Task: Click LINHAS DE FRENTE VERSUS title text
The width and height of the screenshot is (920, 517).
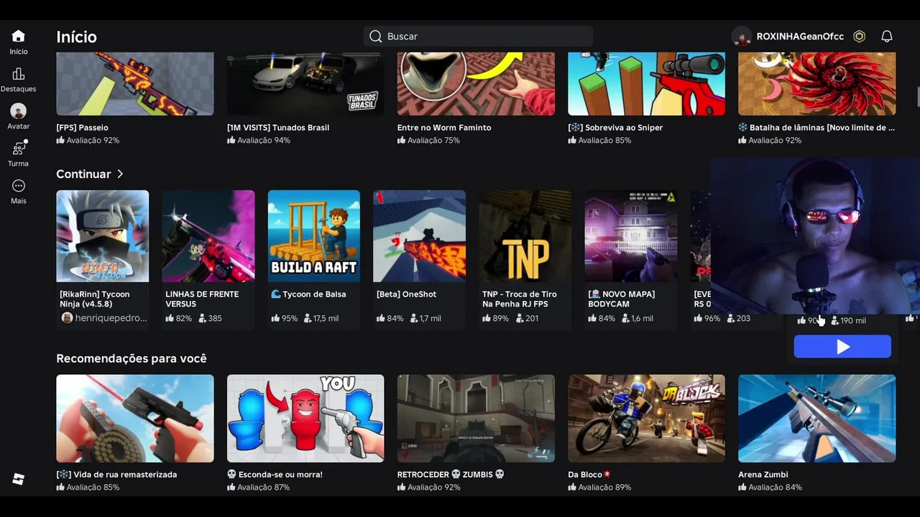Action: click(x=202, y=299)
